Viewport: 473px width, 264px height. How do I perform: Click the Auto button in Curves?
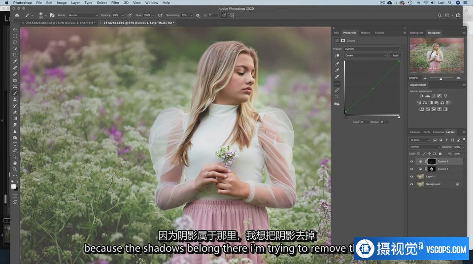[x=396, y=56]
